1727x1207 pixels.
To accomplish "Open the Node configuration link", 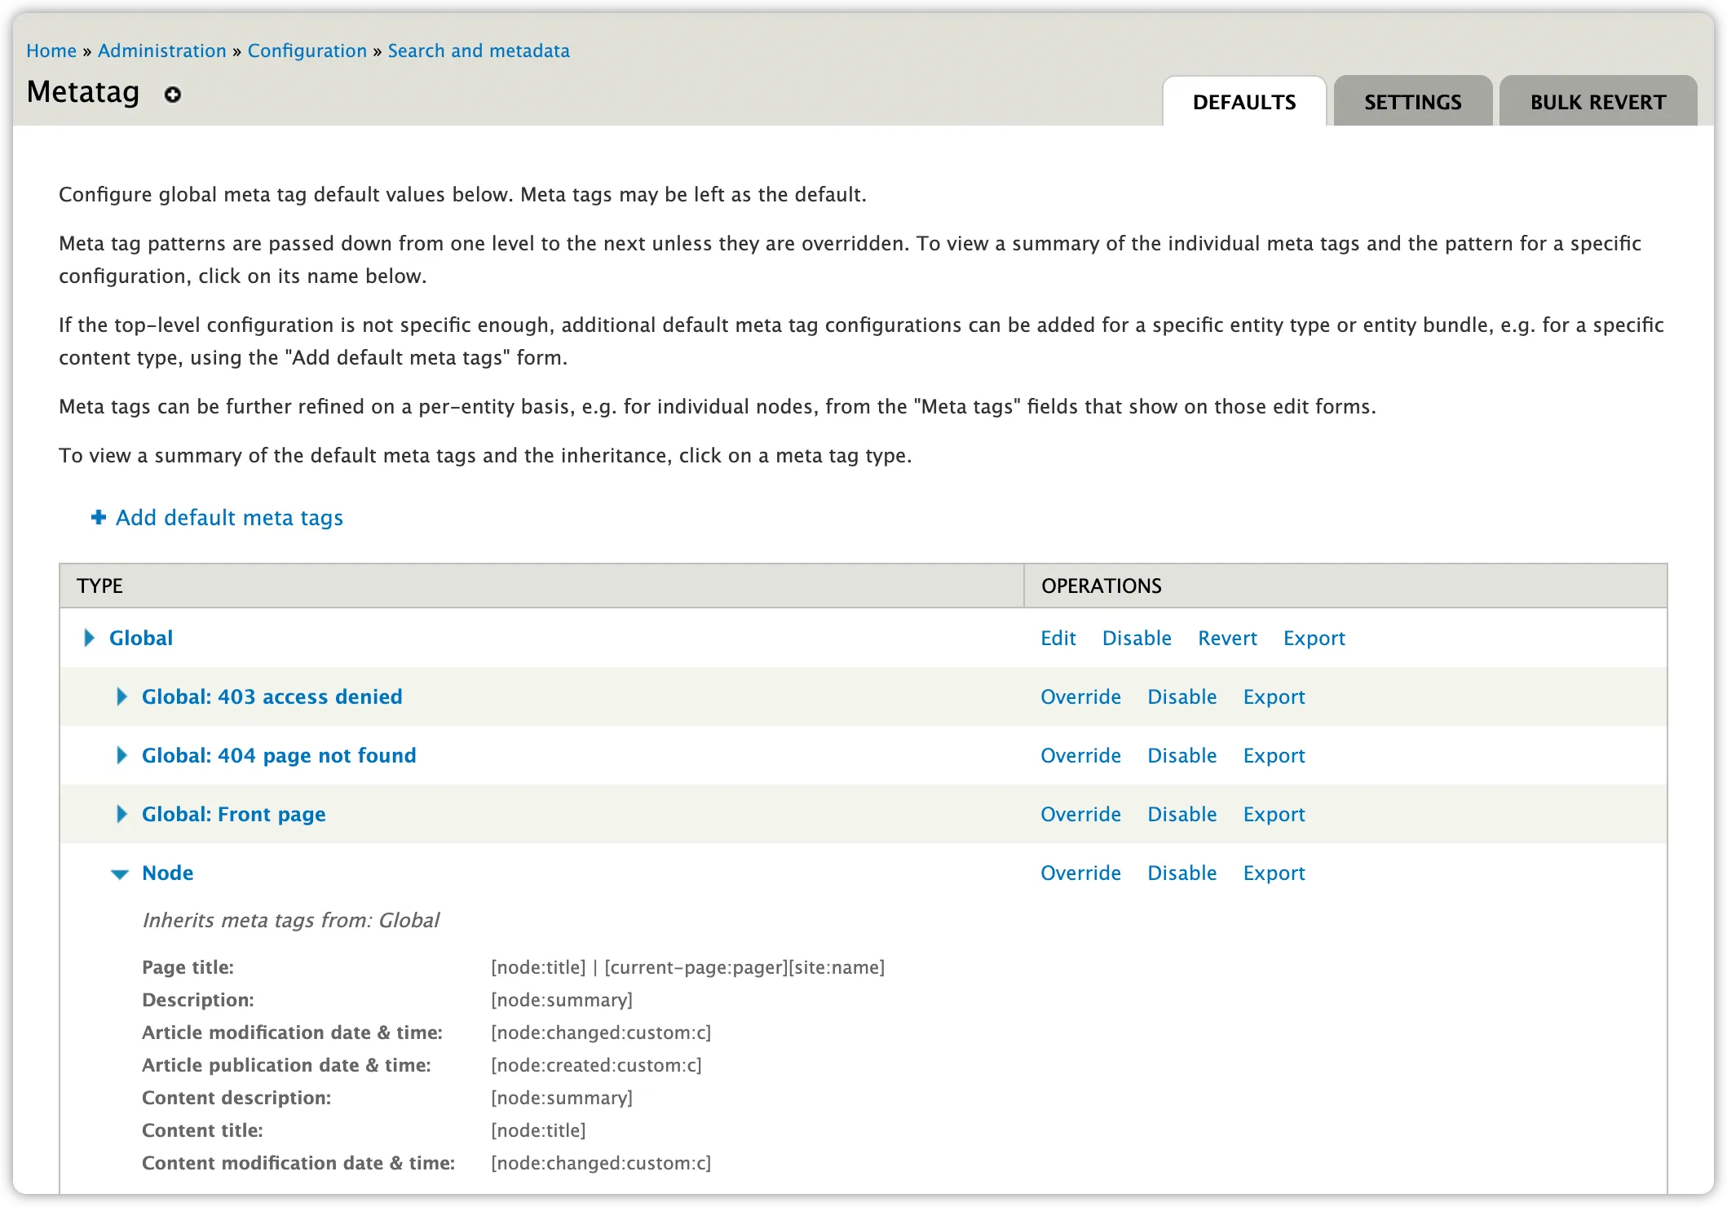I will pos(168,873).
